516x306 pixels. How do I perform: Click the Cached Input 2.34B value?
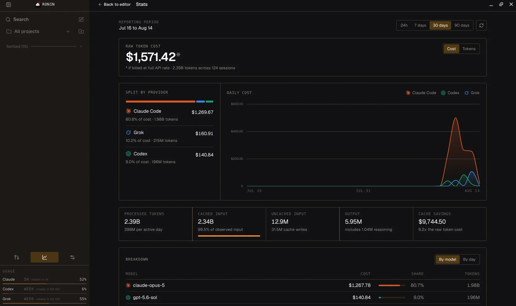click(x=206, y=222)
